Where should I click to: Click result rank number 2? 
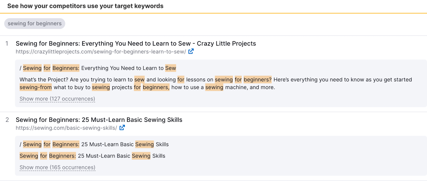pyautogui.click(x=7, y=120)
